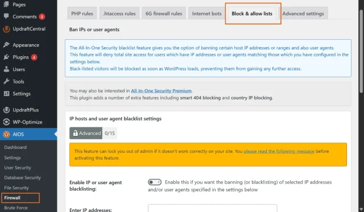Click the Appearance paintbrush icon
Image resolution: width=364 pixels, height=212 pixels.
tap(6, 45)
